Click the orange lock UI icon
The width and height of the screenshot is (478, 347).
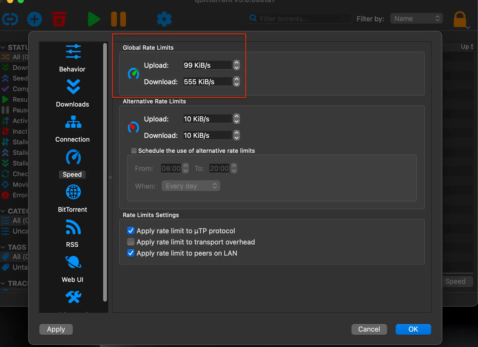[460, 19]
